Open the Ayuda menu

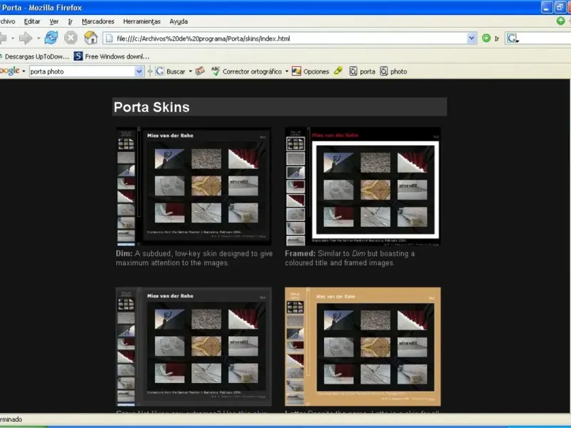pyautogui.click(x=178, y=21)
